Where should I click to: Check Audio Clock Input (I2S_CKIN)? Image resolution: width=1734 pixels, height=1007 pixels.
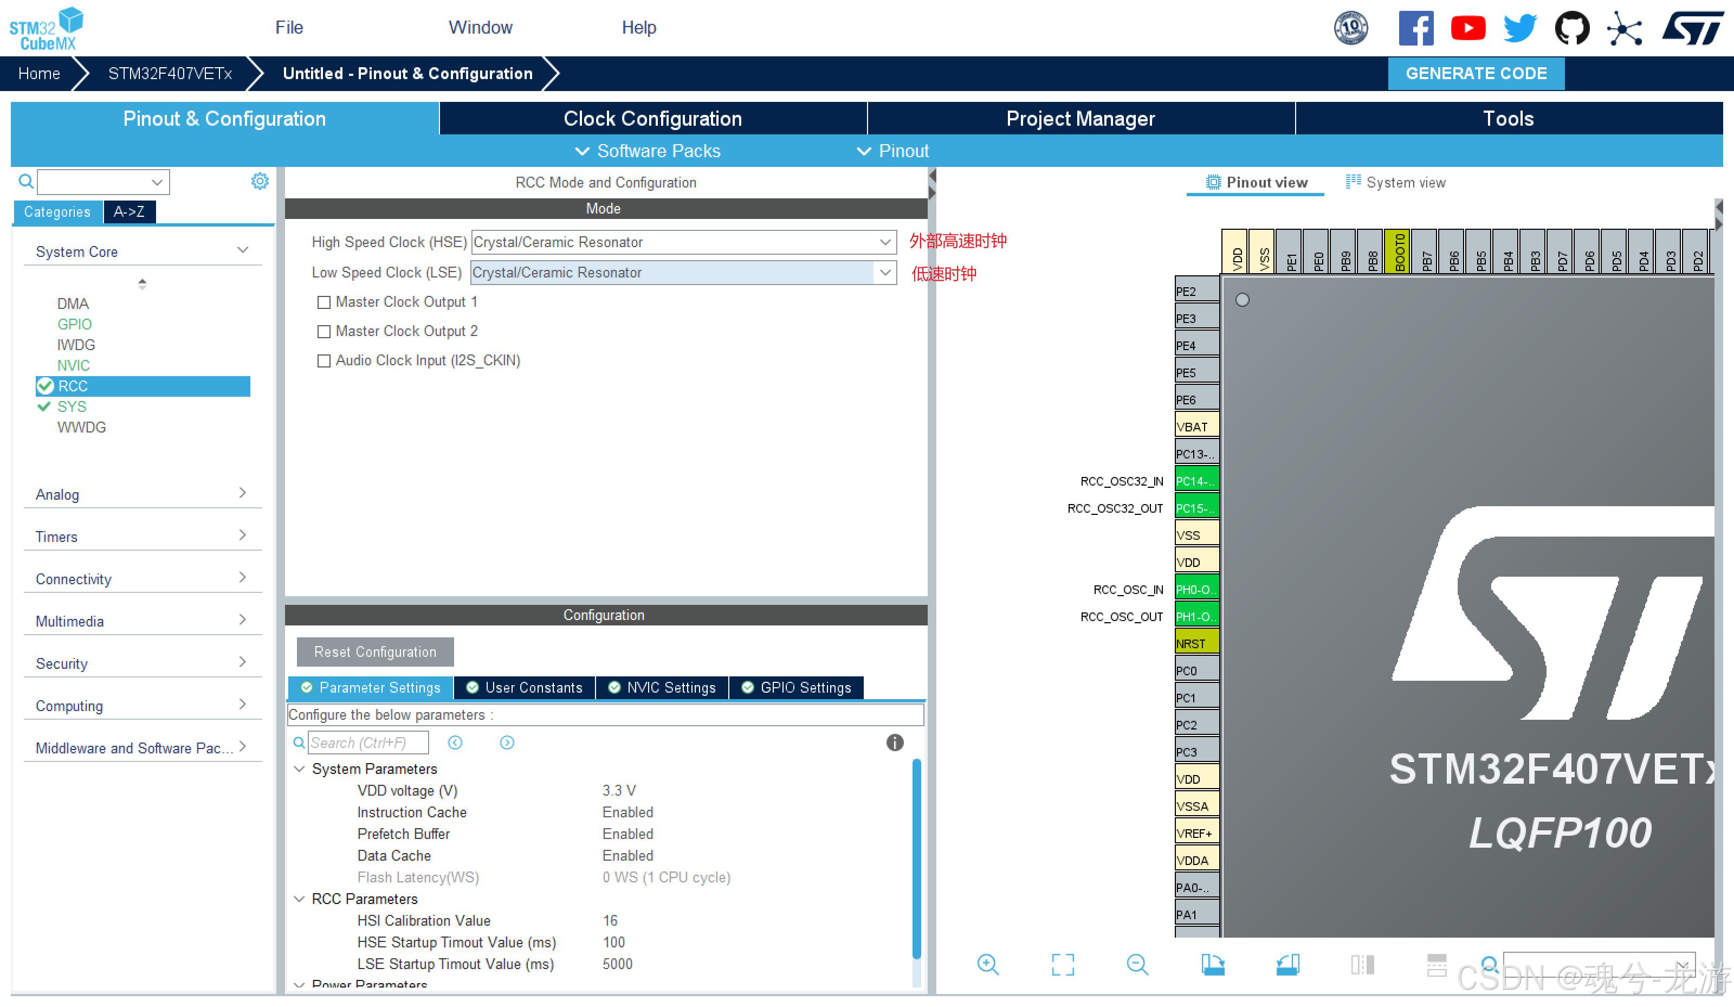coord(323,360)
